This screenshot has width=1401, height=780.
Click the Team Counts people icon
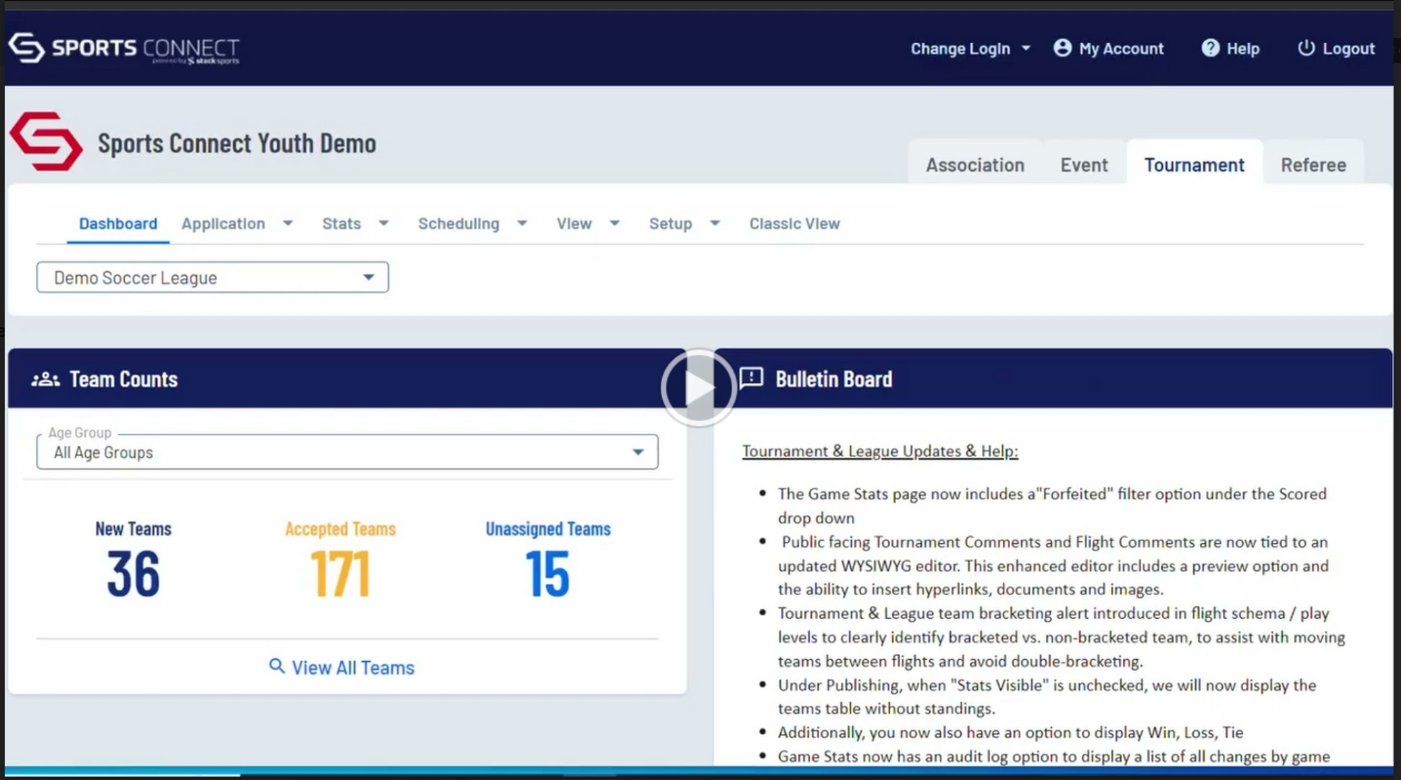[x=45, y=379]
